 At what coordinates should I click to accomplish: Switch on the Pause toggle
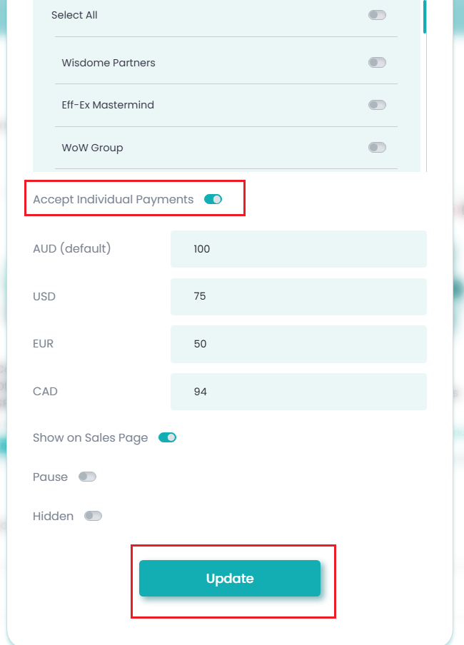[87, 477]
